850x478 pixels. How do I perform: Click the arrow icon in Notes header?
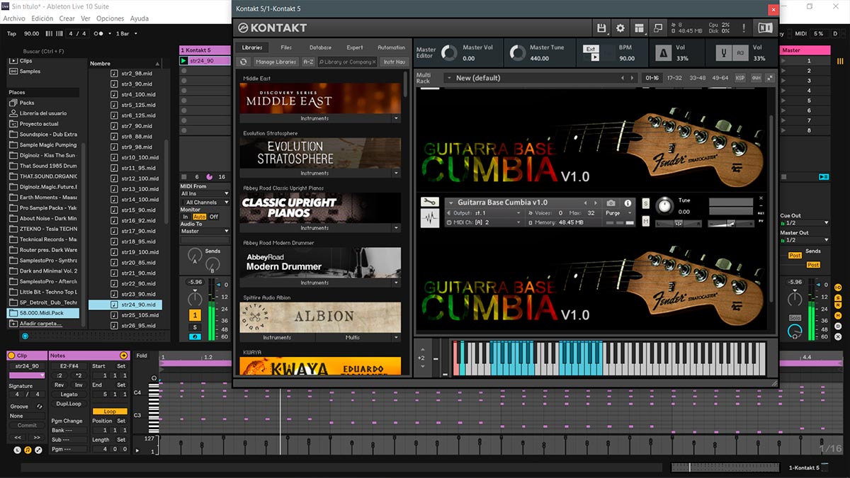tap(124, 355)
